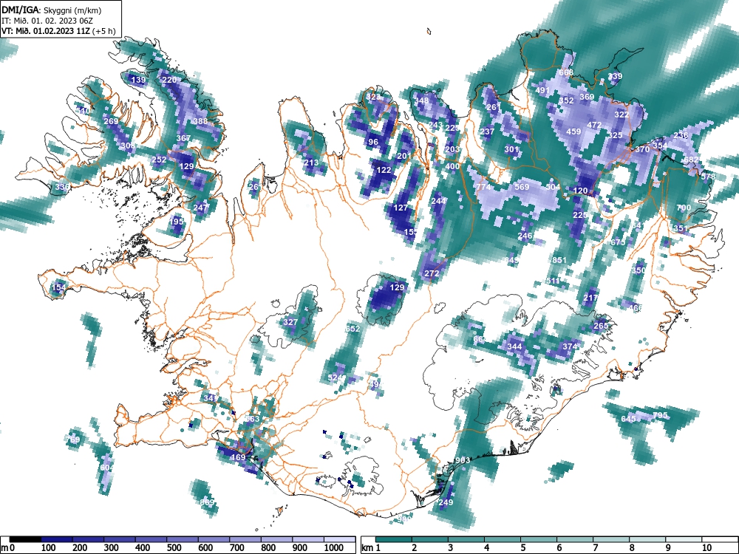This screenshot has width=739, height=554.
Task: Click the legend unit label 'm'
Action: point(4,548)
